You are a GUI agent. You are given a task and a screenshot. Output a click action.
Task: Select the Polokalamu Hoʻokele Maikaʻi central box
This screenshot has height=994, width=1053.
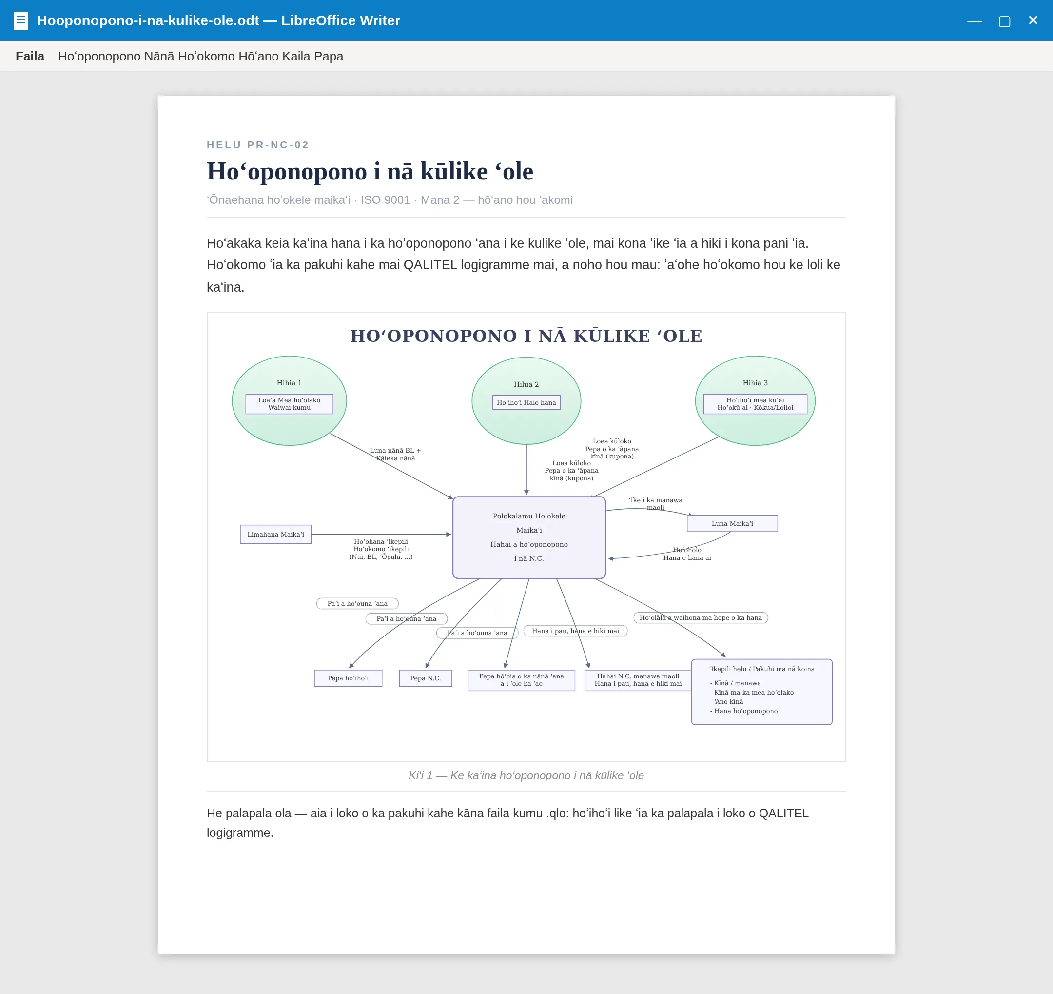tap(528, 537)
